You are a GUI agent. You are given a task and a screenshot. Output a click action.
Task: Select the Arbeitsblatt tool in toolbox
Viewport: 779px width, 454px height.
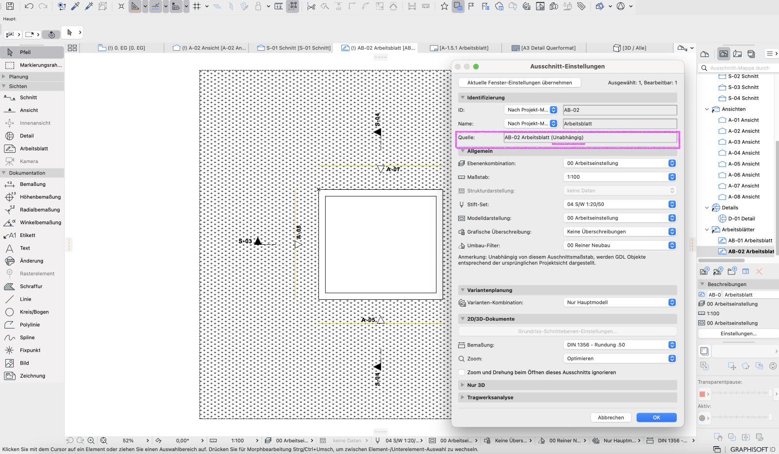(x=32, y=148)
